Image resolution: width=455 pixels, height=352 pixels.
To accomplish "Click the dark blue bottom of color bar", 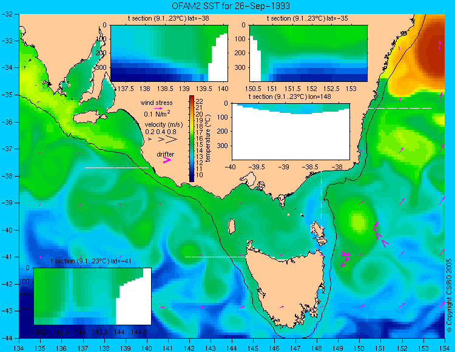I will [192, 178].
